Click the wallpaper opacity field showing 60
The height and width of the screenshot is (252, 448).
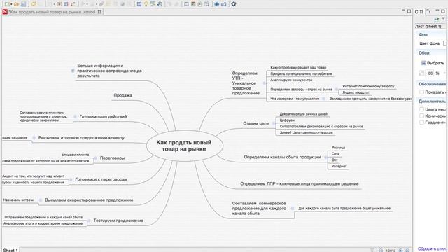pos(430,73)
